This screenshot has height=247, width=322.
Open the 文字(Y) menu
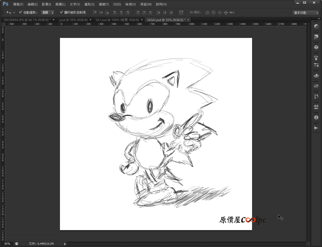coord(75,4)
